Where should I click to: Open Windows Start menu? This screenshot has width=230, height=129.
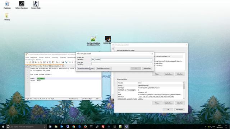point(3,126)
